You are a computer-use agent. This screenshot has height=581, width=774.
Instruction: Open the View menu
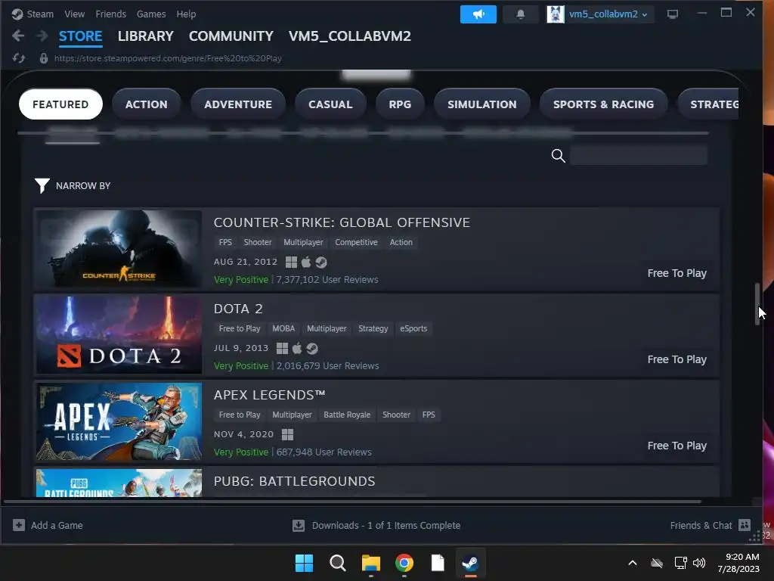[x=74, y=14]
